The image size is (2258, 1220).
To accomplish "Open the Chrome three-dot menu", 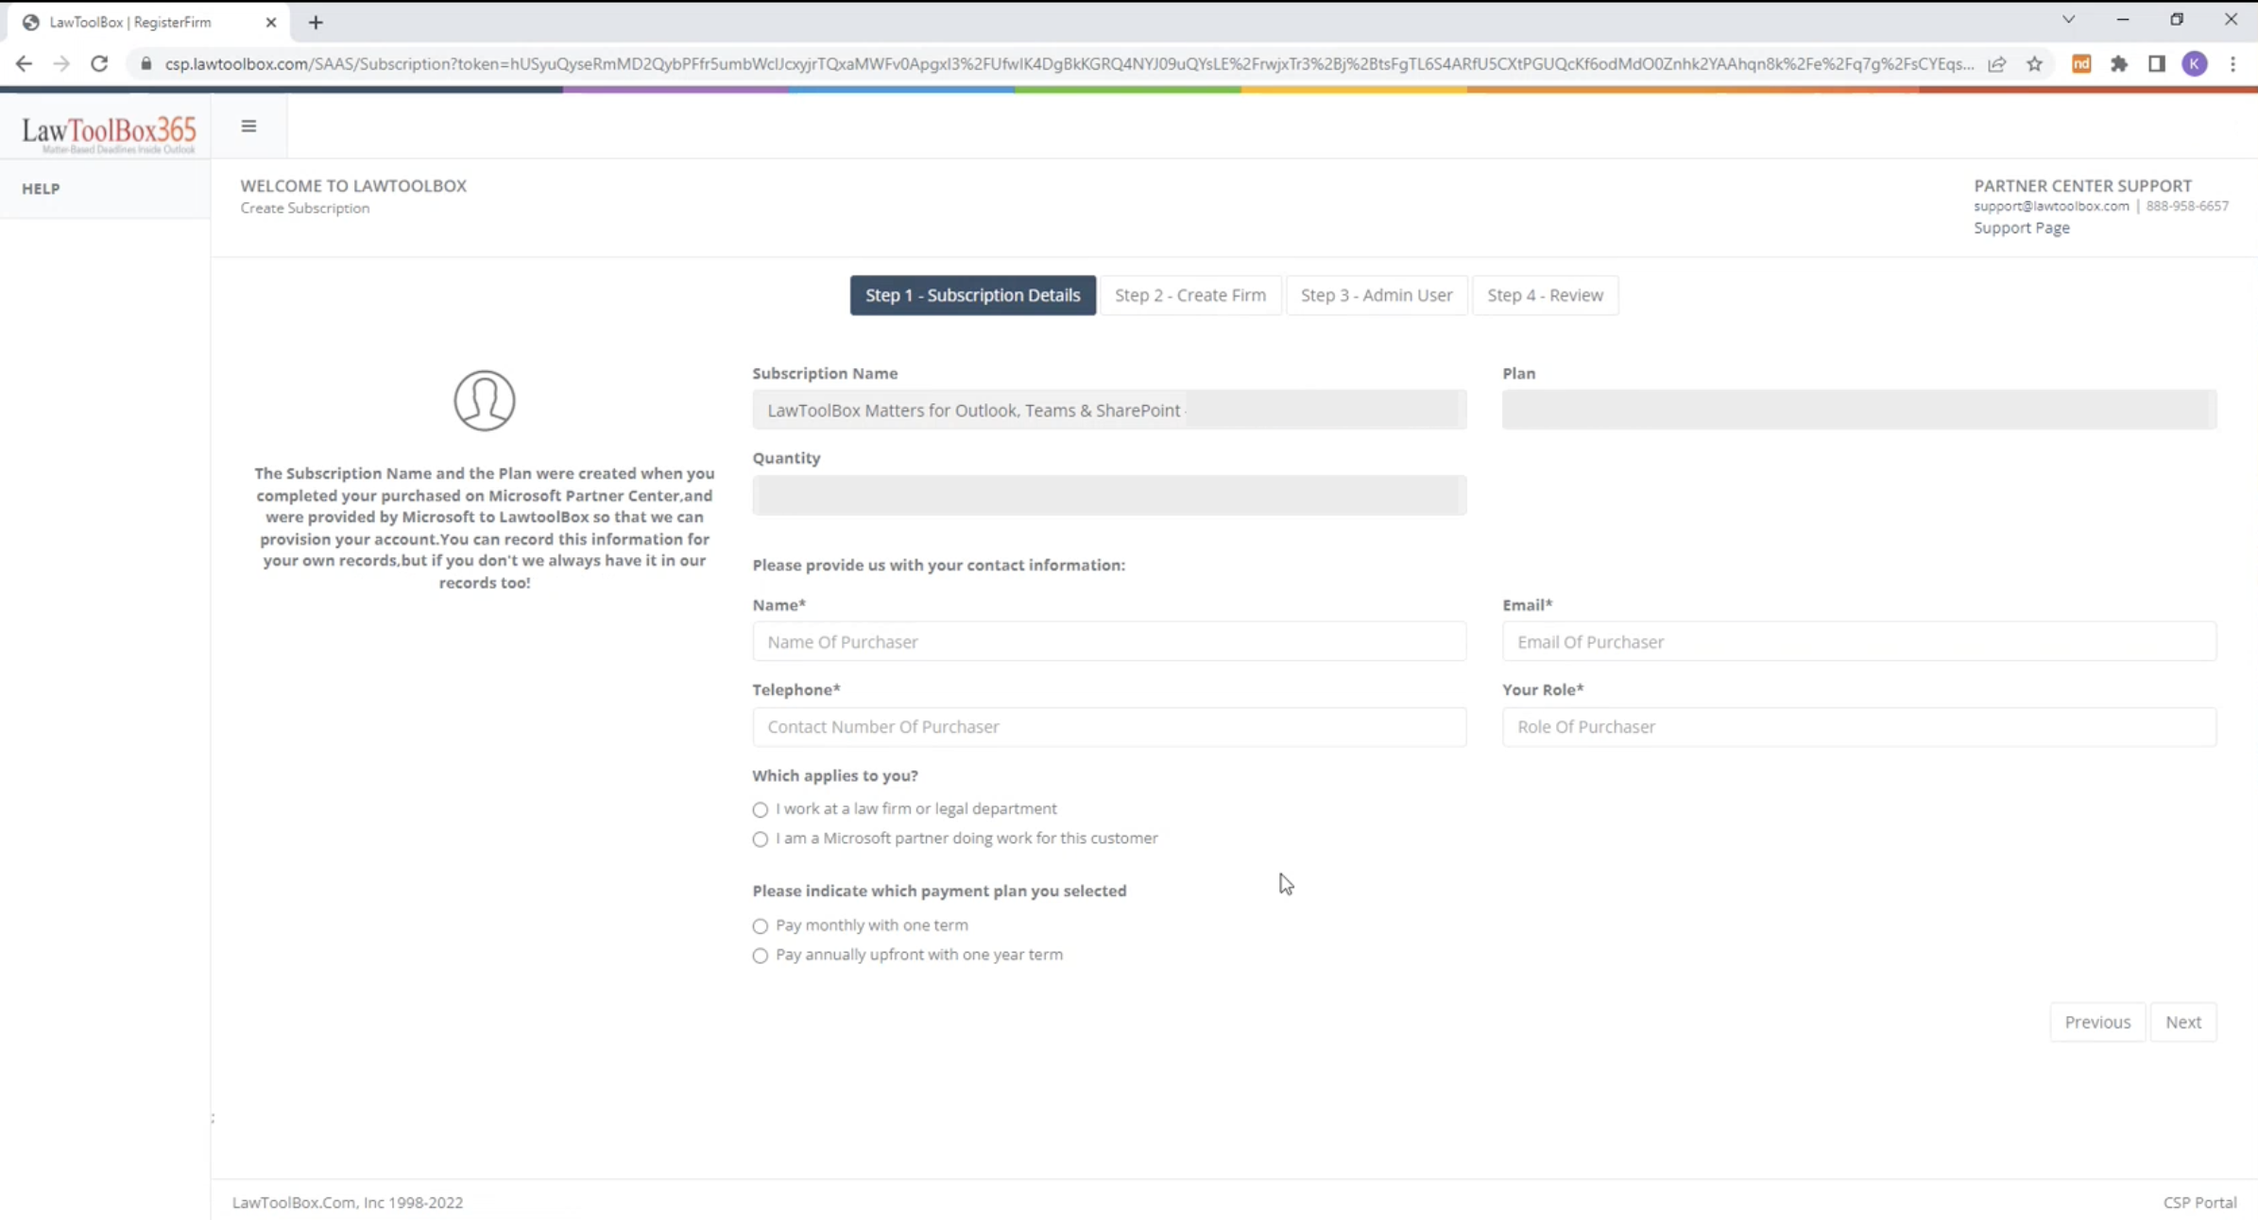I will (x=2232, y=63).
